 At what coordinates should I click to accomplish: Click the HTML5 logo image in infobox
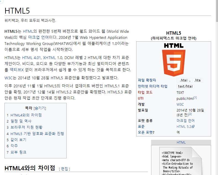click(174, 60)
